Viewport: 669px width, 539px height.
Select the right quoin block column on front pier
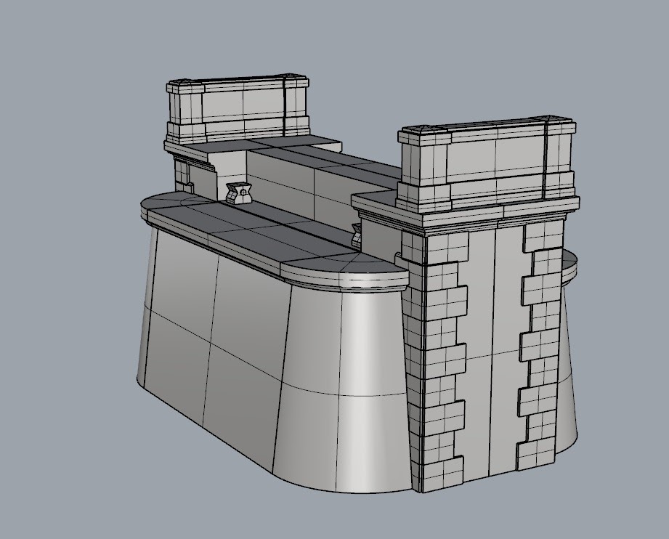(x=538, y=341)
